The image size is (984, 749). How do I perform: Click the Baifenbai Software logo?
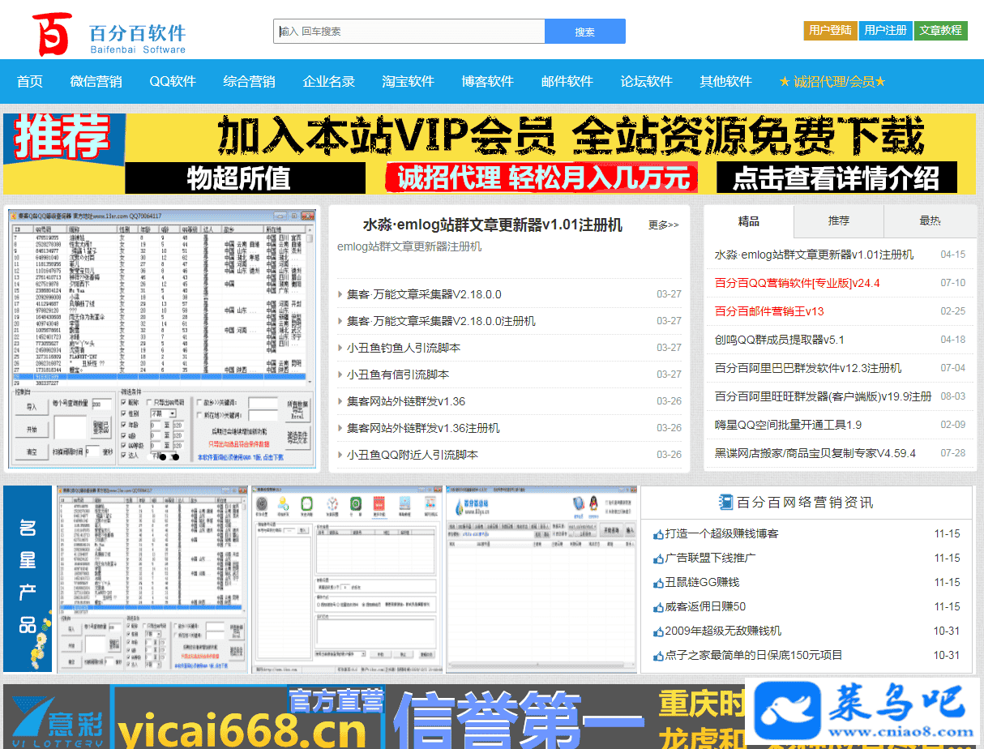coord(109,34)
